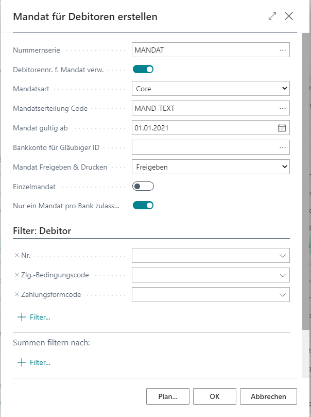Open the Zahlungsformcode dropdown
This screenshot has height=417, width=311.
(282, 294)
